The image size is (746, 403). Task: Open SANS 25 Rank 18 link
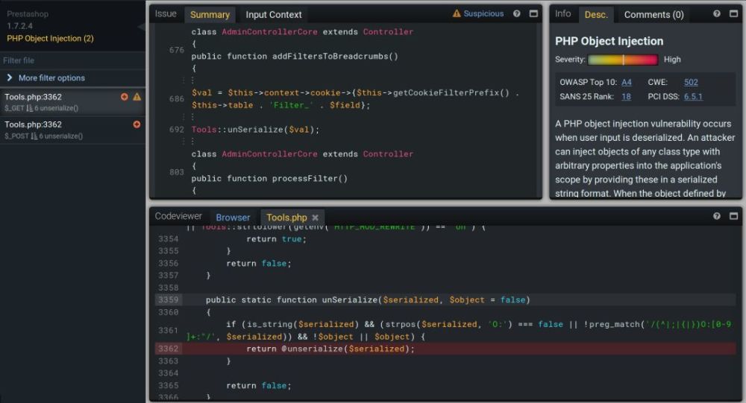coord(626,97)
